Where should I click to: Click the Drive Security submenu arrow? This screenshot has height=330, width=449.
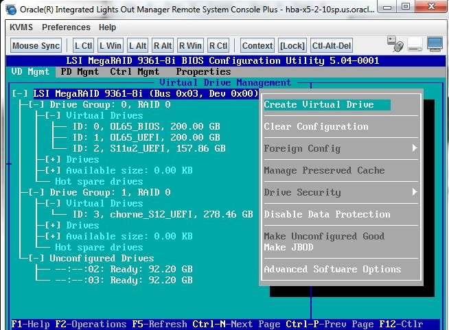pos(415,192)
